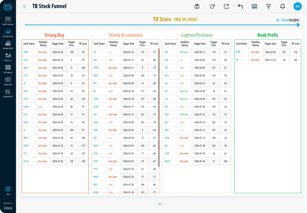Open Market Summary in the sidebar
Viewport: 307px width, 213px height.
click(8, 21)
